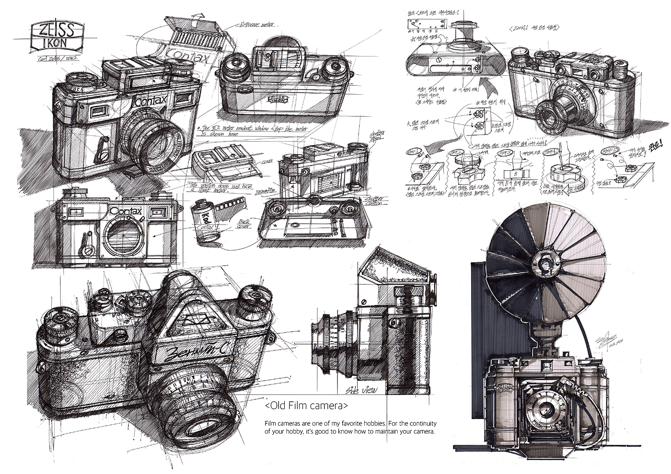Click the "<Old Film camera>" heading
This screenshot has width=671, height=474.
coord(306,406)
